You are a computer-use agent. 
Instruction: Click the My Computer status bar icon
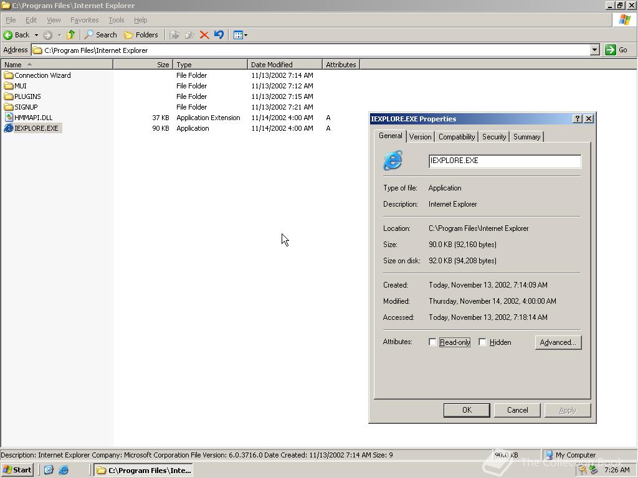pos(549,455)
